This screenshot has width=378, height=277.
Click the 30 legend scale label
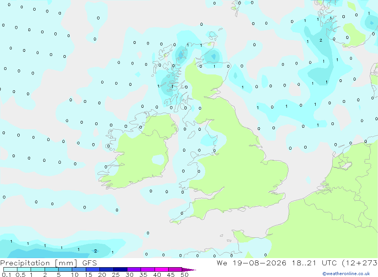[x=130, y=275]
